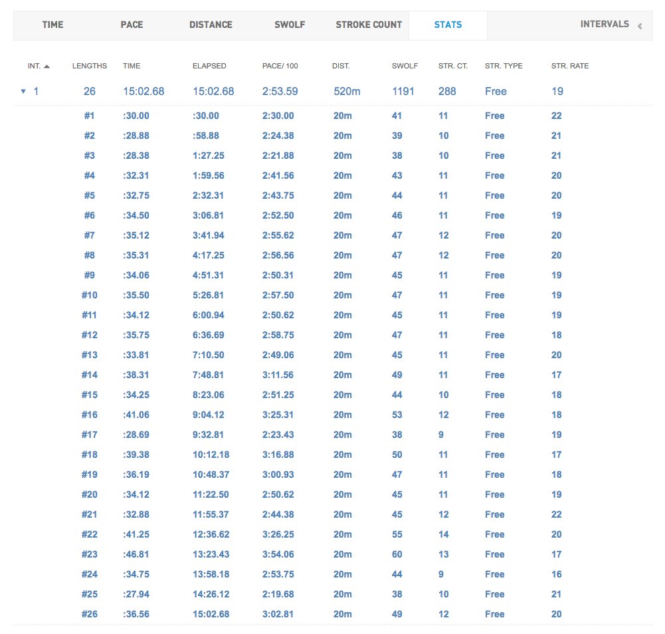The image size is (665, 634).
Task: Click SWOLF 60 in row #23
Action: coord(397,555)
